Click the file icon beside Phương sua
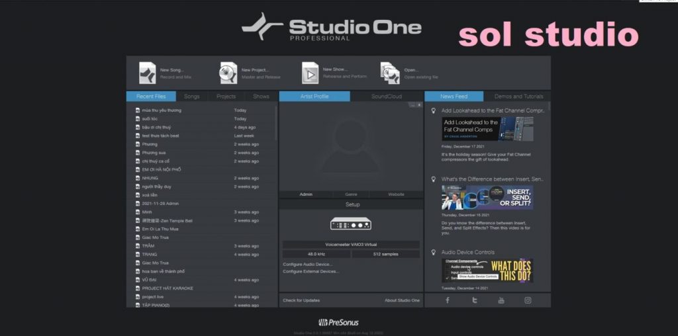678x336 pixels. [x=138, y=153]
